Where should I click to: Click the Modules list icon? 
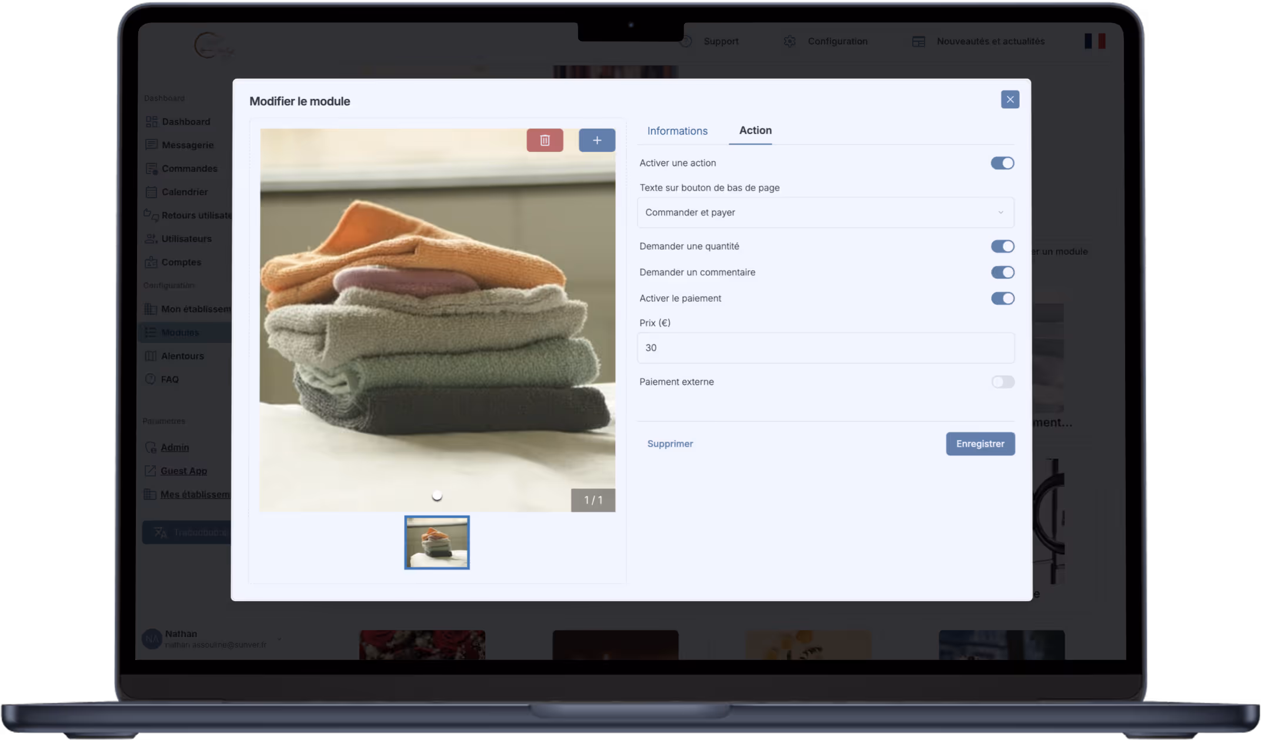tap(151, 332)
